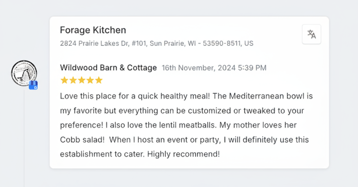The height and width of the screenshot is (187, 358).
Task: Click the blue Google Business badge on avatar
Action: (x=33, y=85)
